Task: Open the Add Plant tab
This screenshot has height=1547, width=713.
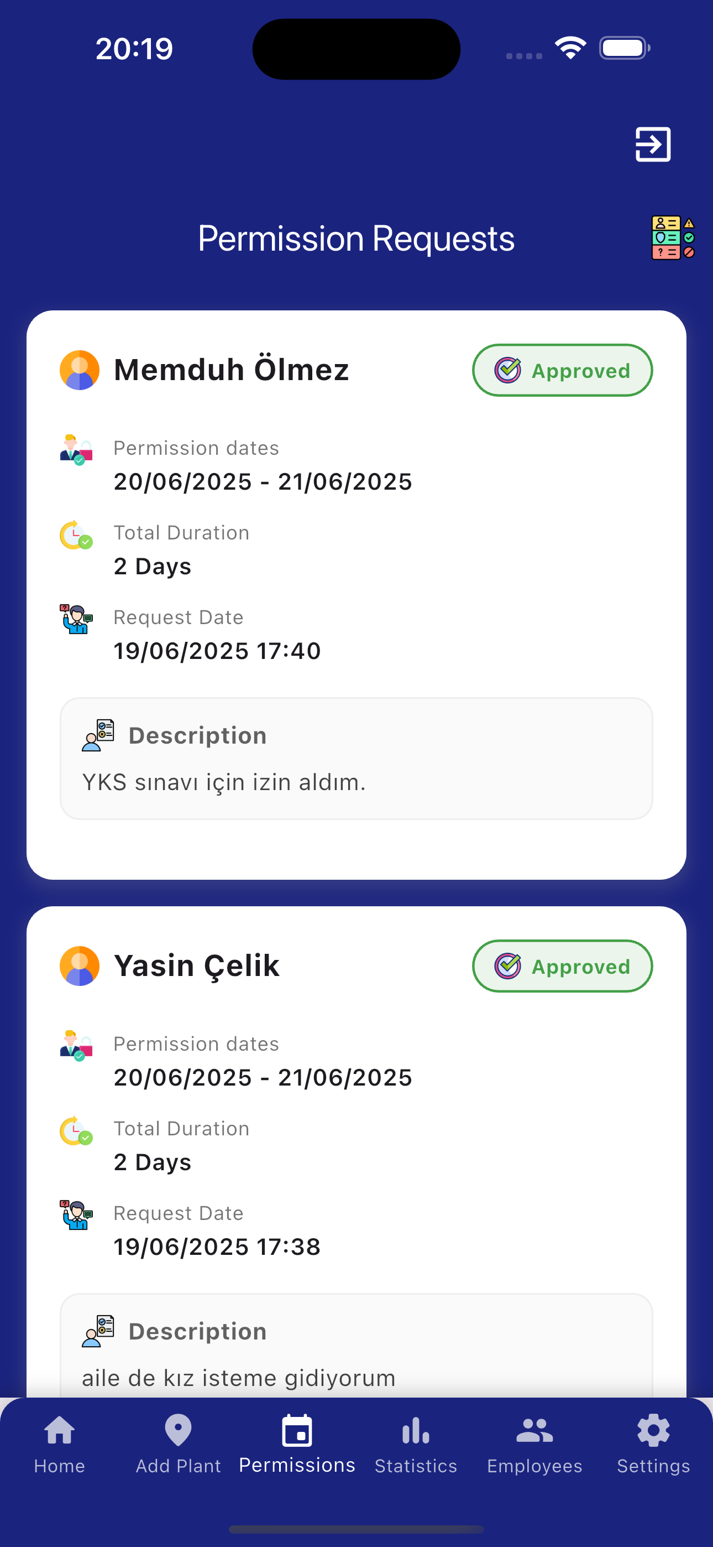Action: pos(178,1444)
